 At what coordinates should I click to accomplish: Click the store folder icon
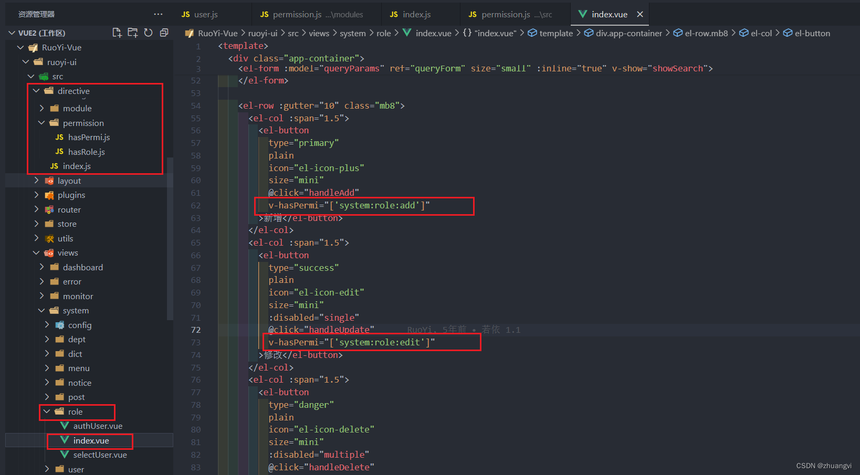tap(49, 224)
